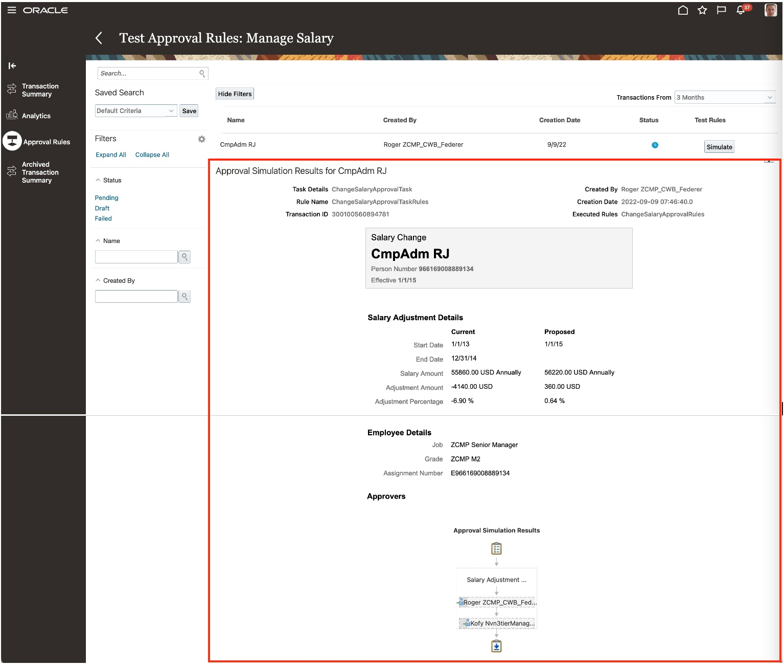The image size is (784, 666).
Task: Collapse the Name filter section
Action: [98, 240]
